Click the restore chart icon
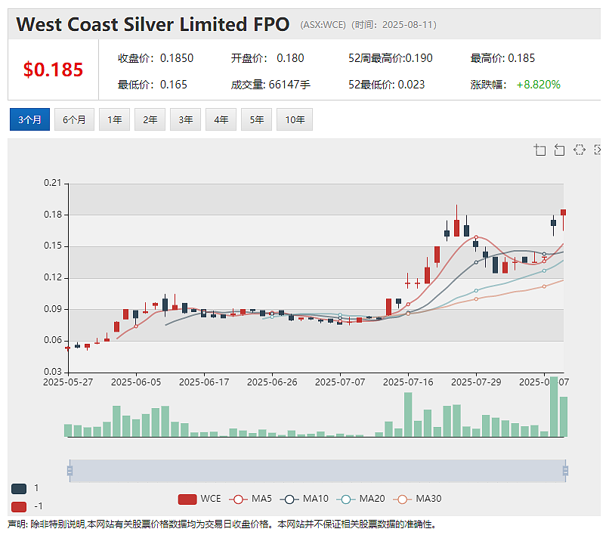 pos(580,150)
